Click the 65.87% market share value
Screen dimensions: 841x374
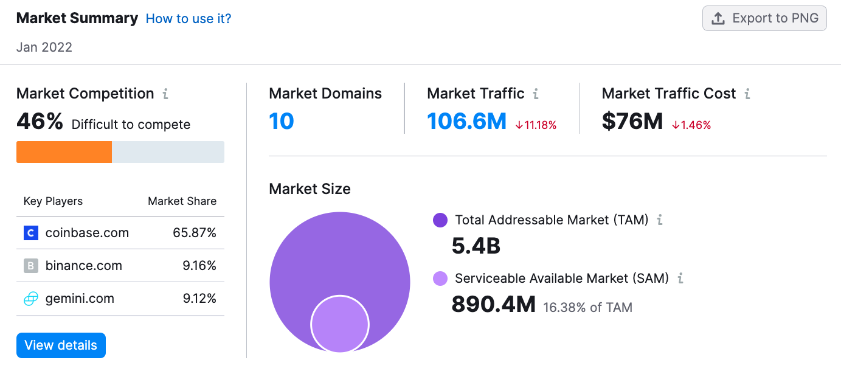pos(195,233)
